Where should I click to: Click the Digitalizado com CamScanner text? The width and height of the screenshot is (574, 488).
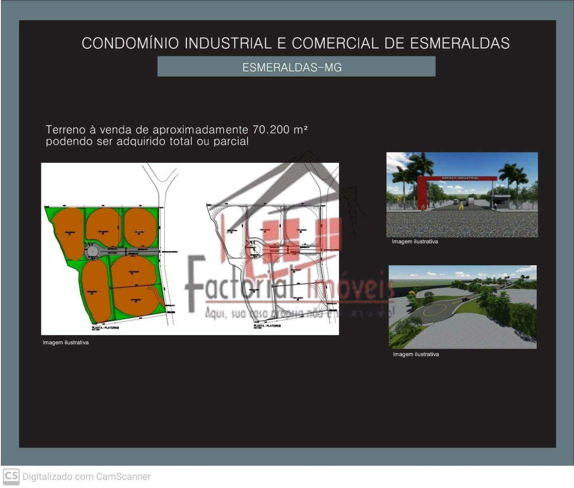(86, 477)
